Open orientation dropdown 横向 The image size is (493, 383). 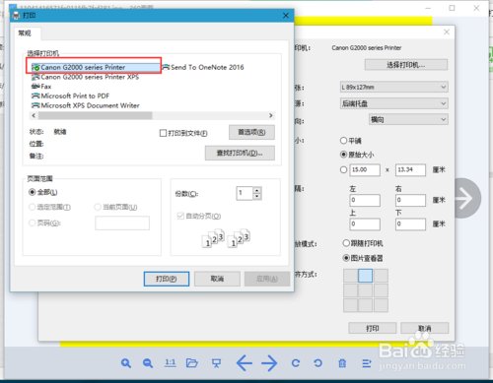click(x=408, y=119)
